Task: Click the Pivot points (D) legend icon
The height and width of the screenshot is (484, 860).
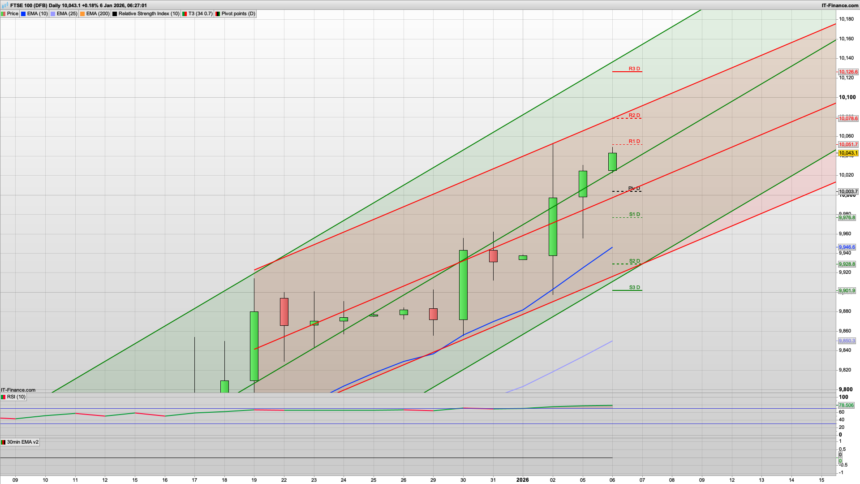Action: coord(218,13)
